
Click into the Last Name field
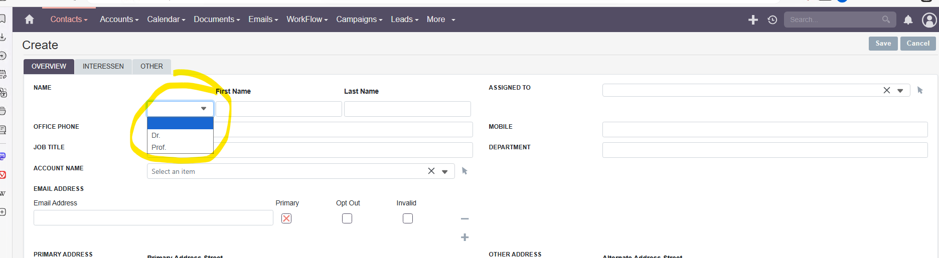(x=407, y=109)
